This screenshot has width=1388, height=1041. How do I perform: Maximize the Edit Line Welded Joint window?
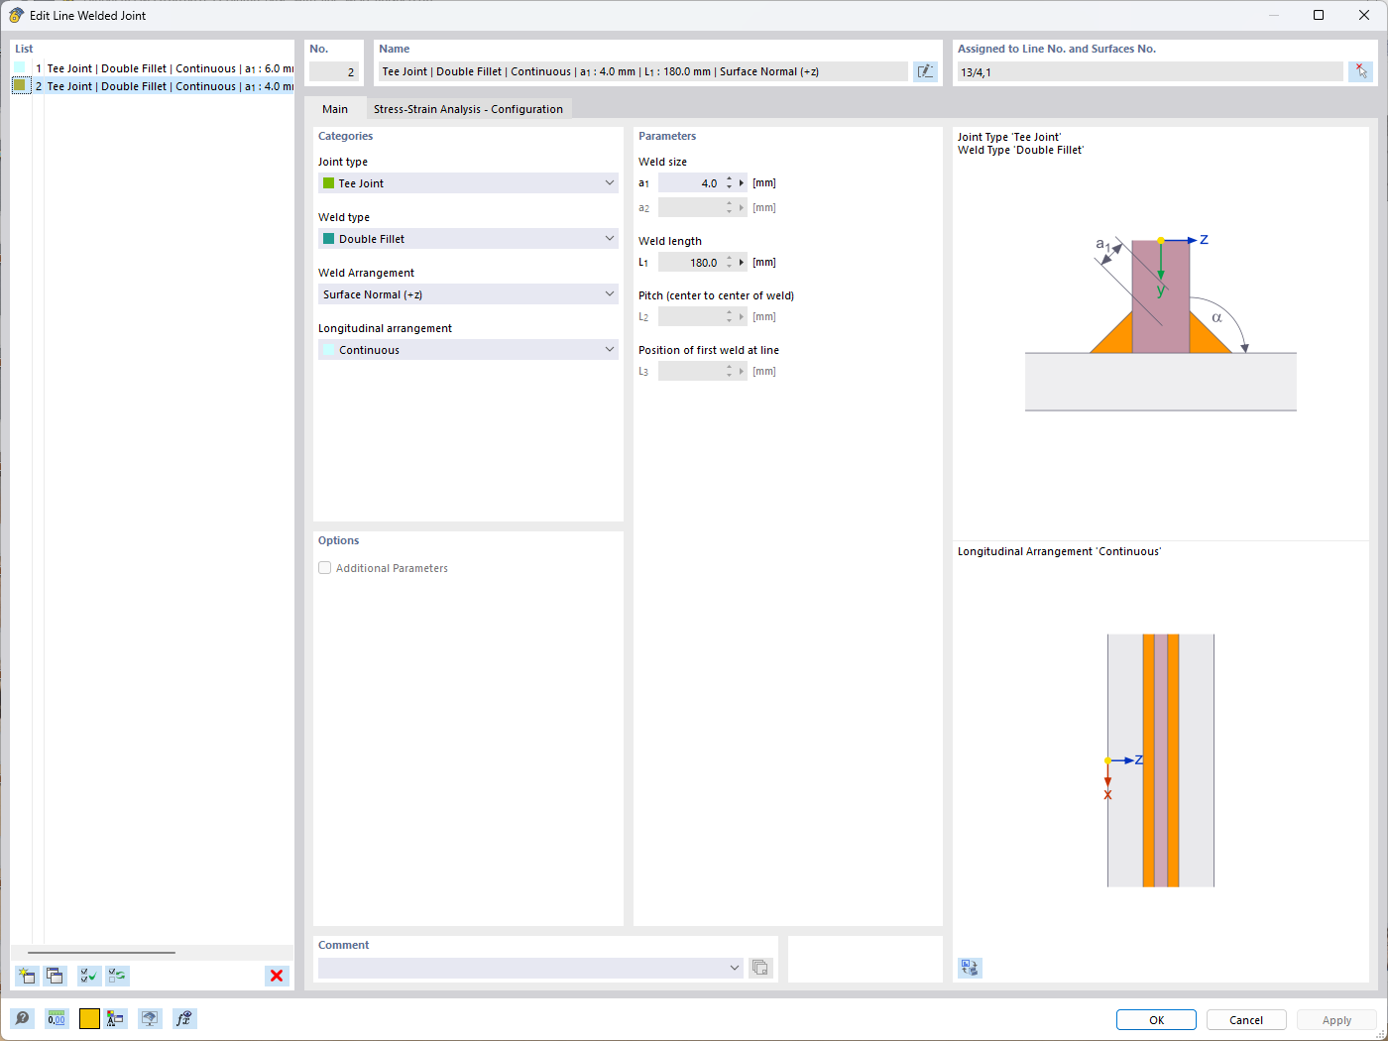(1319, 15)
